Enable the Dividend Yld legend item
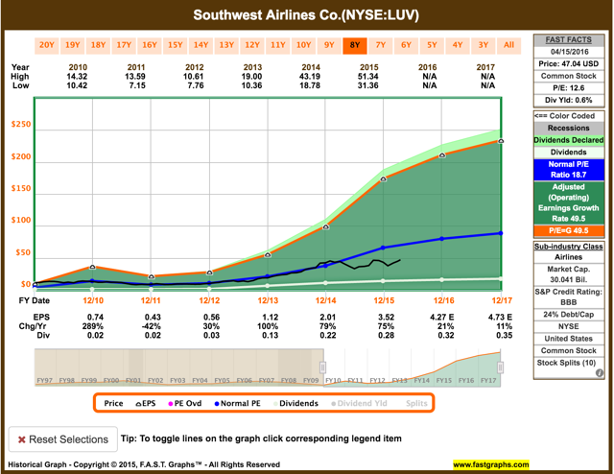The width and height of the screenshot is (614, 474). (x=359, y=404)
